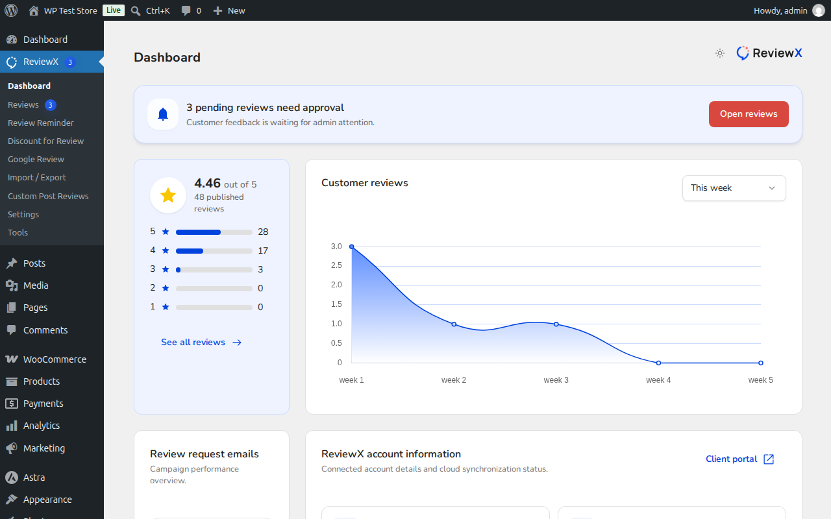
Task: Click the New button in admin bar
Action: tap(229, 10)
